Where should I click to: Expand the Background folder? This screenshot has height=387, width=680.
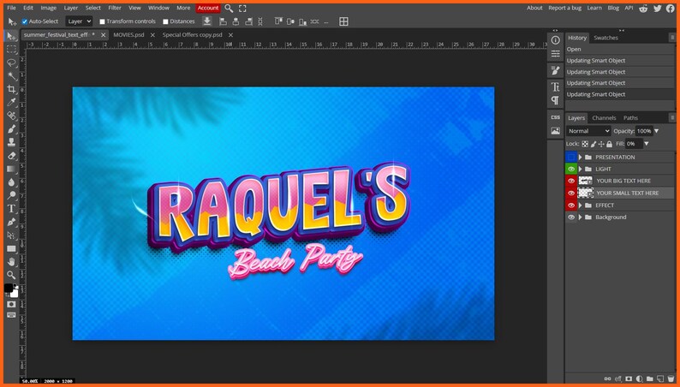click(x=581, y=217)
